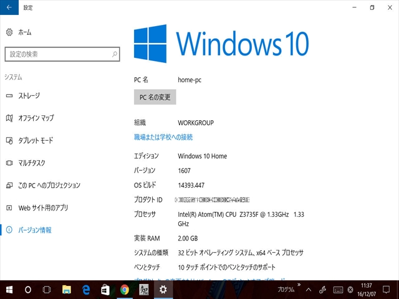Click the back arrow in title bar
The width and height of the screenshot is (399, 299).
click(x=9, y=7)
